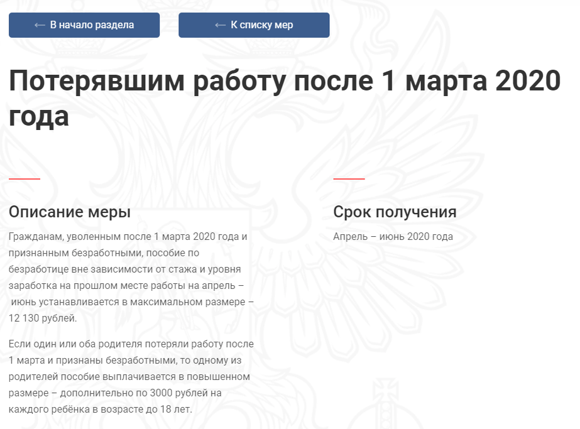The width and height of the screenshot is (580, 429).
Task: Open the 'К списку мер' button
Action: [254, 25]
